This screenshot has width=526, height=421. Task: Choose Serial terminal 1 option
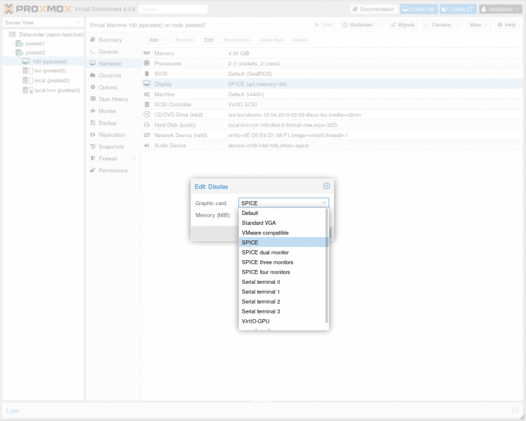pos(283,291)
